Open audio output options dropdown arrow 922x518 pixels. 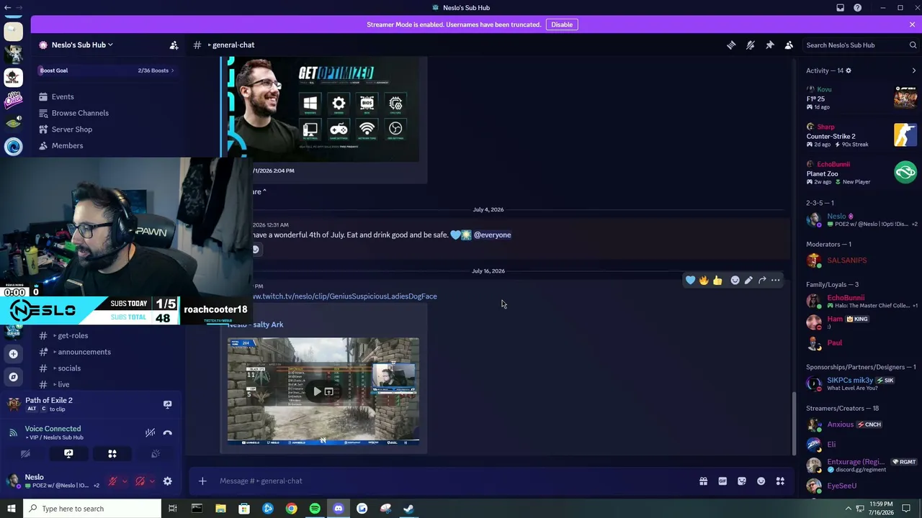(152, 481)
